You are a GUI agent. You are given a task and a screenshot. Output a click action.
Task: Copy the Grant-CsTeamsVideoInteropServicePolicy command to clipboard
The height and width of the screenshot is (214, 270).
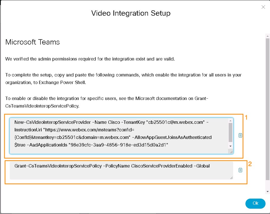point(240,170)
